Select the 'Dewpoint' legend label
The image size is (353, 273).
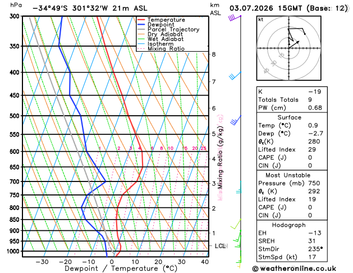[x=161, y=25]
